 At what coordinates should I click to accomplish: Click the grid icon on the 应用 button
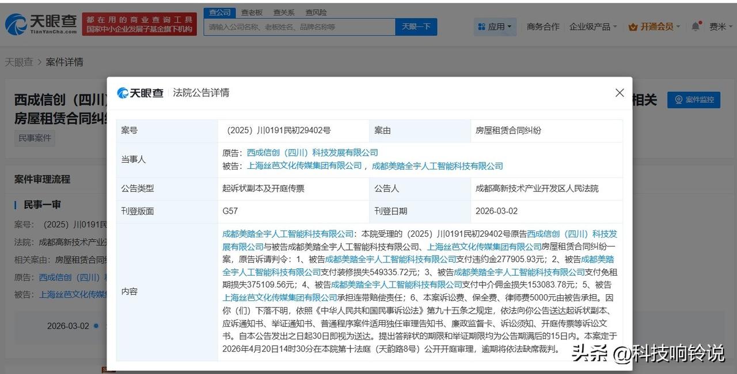point(482,26)
